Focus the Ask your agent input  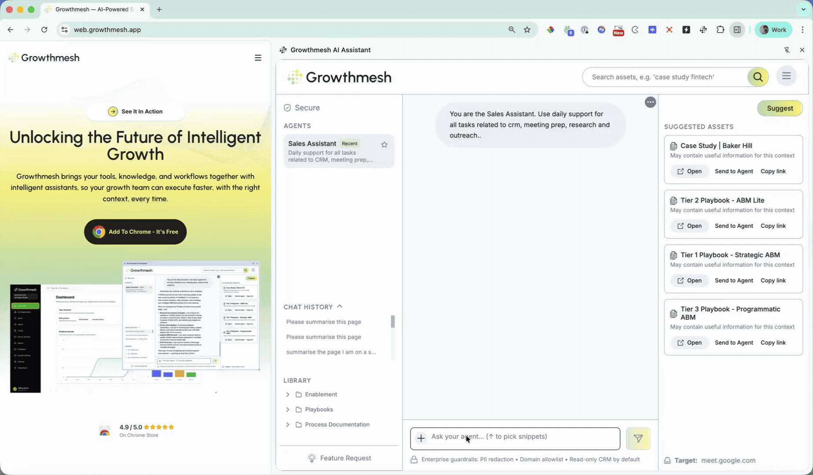(x=515, y=438)
